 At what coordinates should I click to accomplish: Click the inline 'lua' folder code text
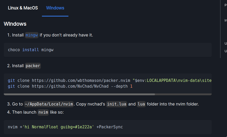click(141, 104)
